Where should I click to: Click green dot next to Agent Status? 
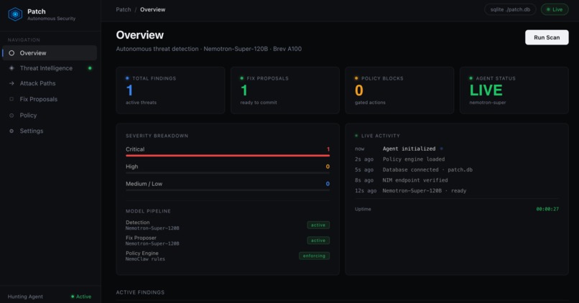[471, 78]
